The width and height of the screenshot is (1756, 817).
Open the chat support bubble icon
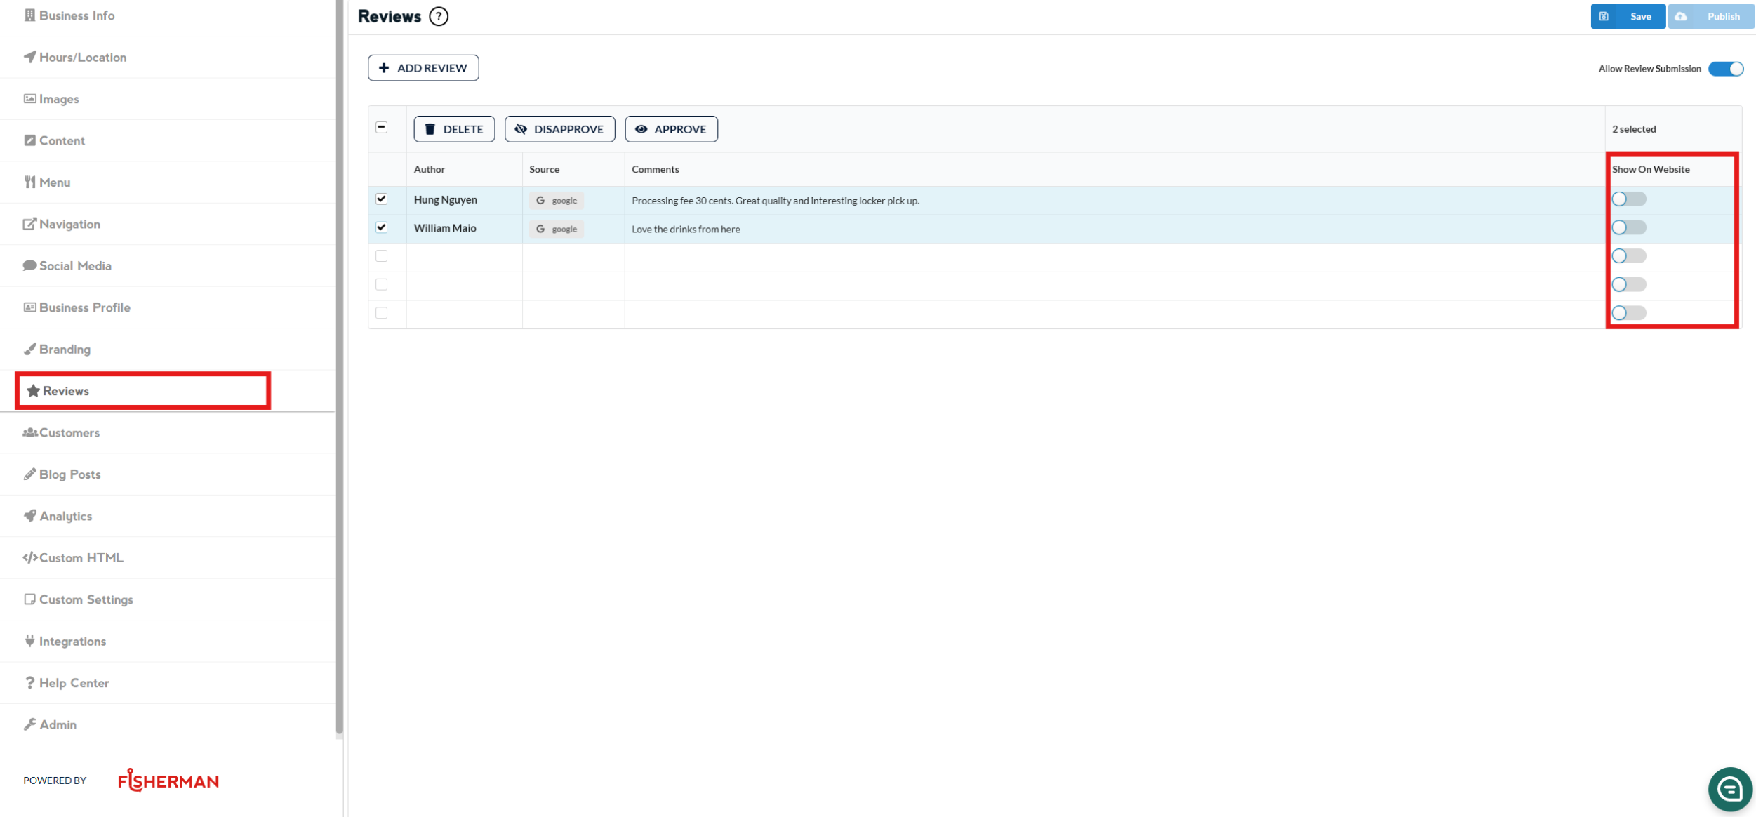pos(1729,789)
